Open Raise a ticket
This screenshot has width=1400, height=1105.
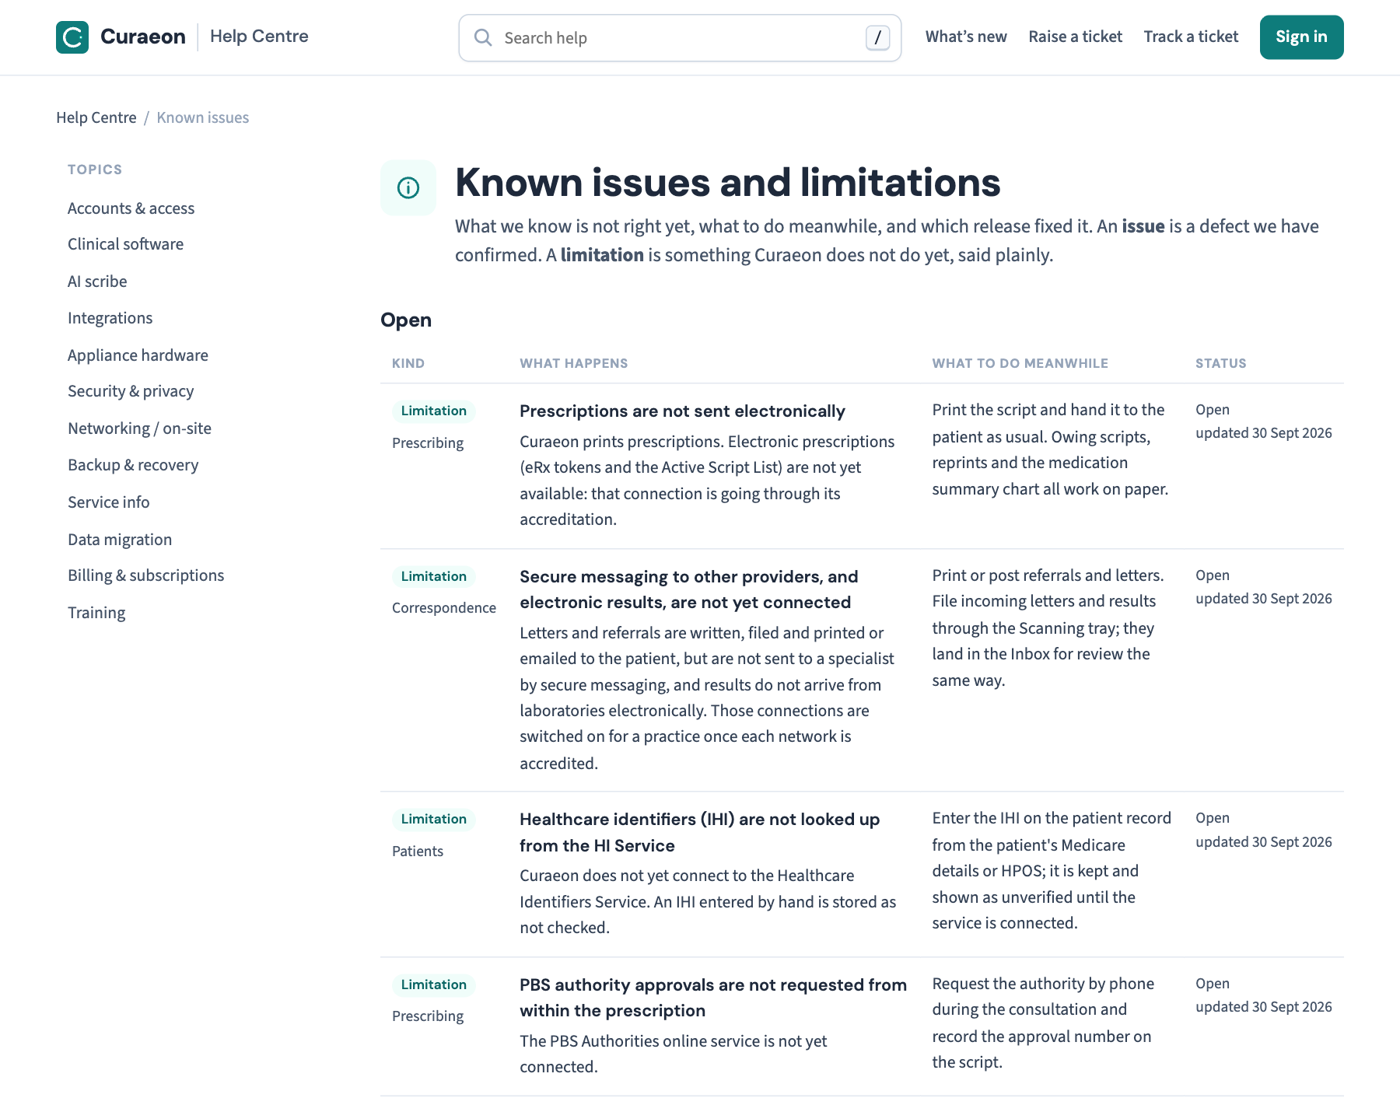(x=1075, y=37)
